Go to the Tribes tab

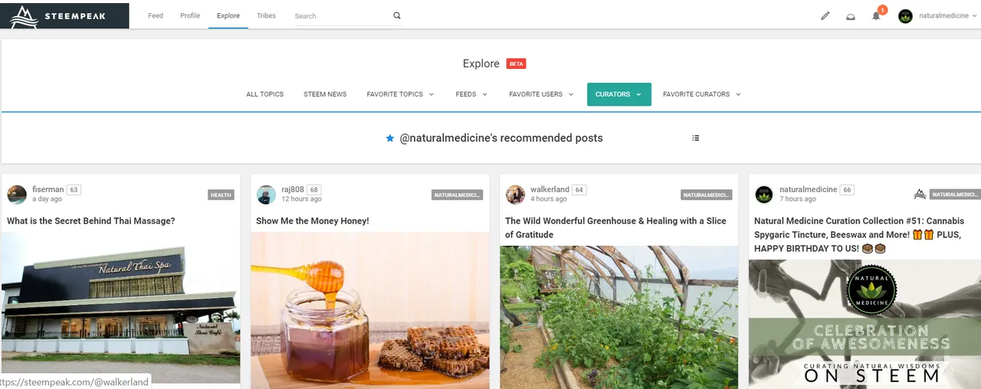266,15
